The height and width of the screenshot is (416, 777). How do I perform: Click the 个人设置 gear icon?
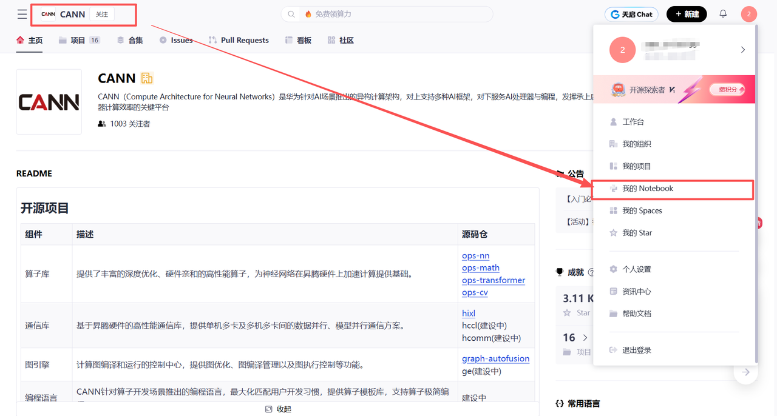(613, 269)
